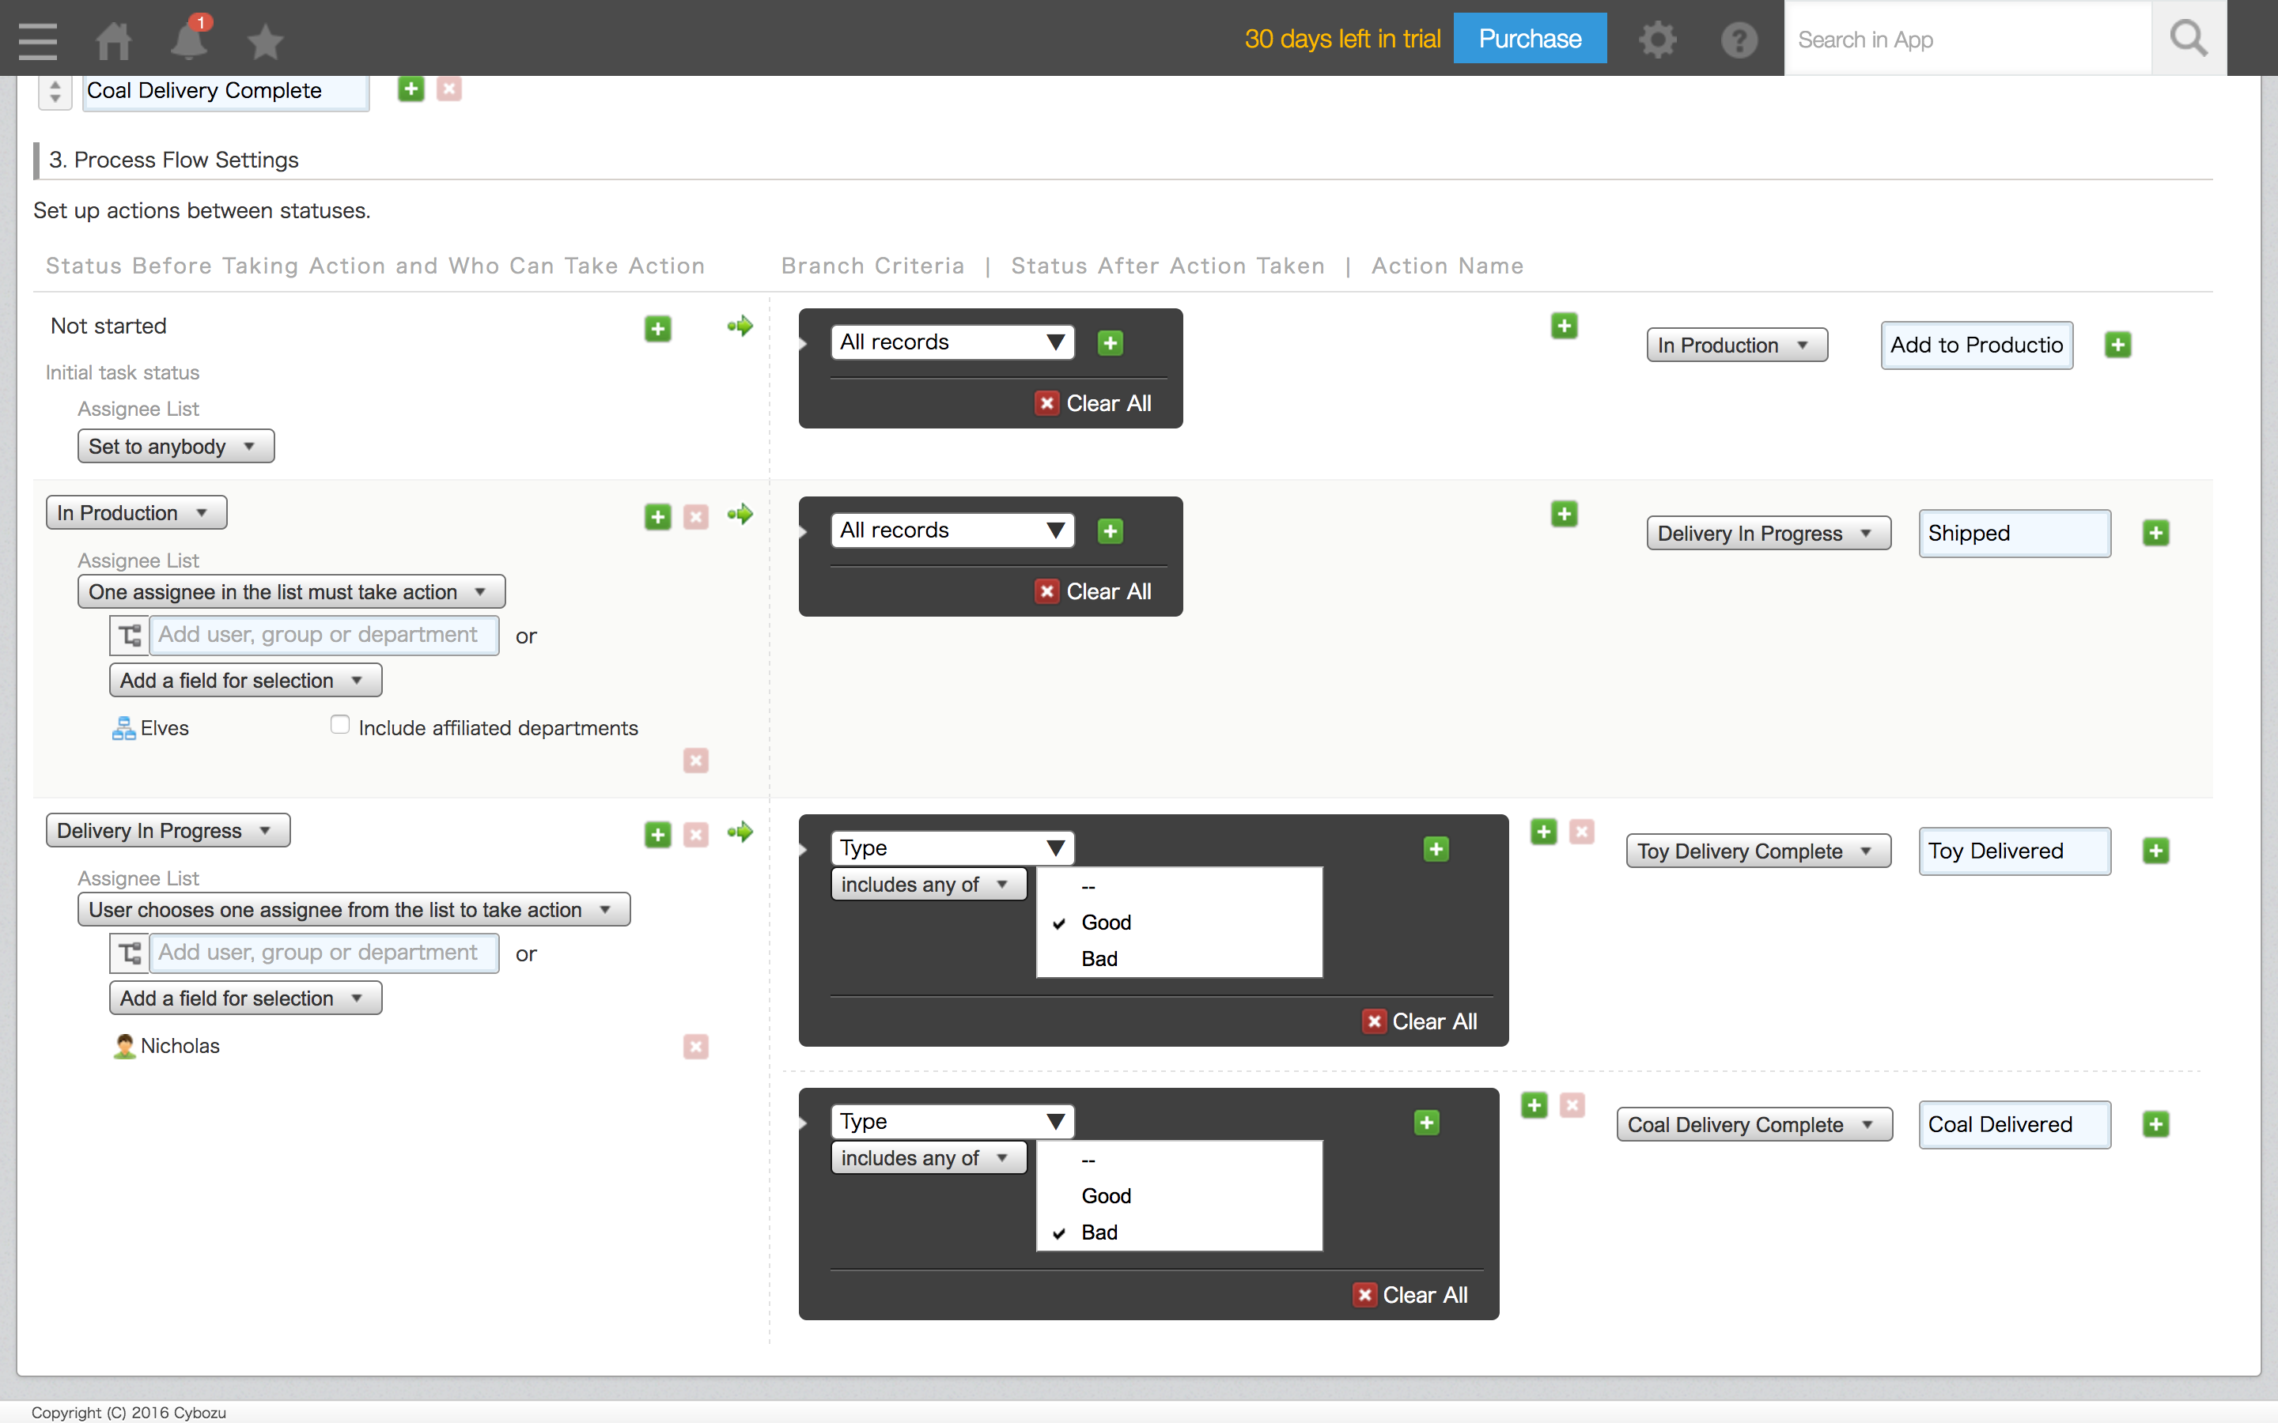
Task: Add a branch for In Production status
Action: pyautogui.click(x=1565, y=514)
